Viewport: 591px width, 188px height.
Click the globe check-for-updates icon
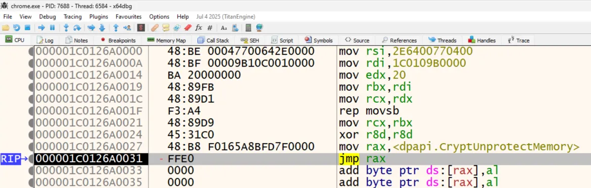click(259, 28)
